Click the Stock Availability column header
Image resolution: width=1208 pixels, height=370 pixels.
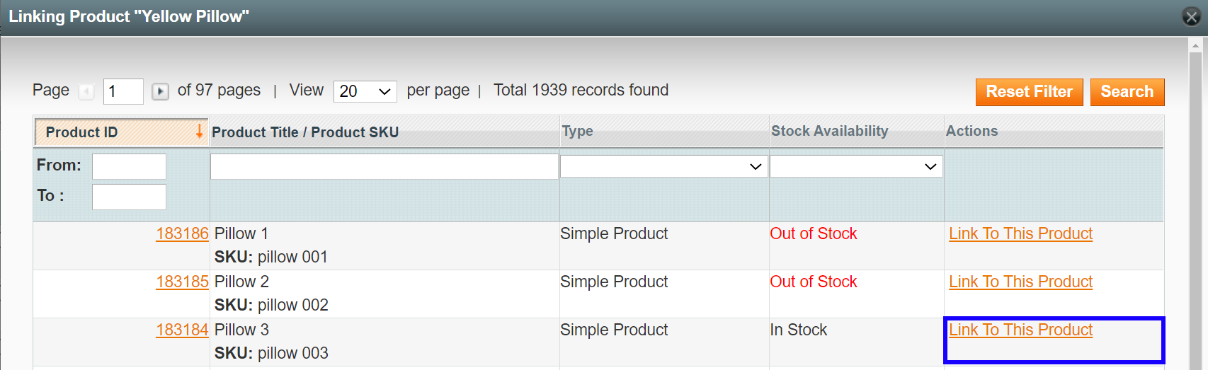tap(829, 131)
